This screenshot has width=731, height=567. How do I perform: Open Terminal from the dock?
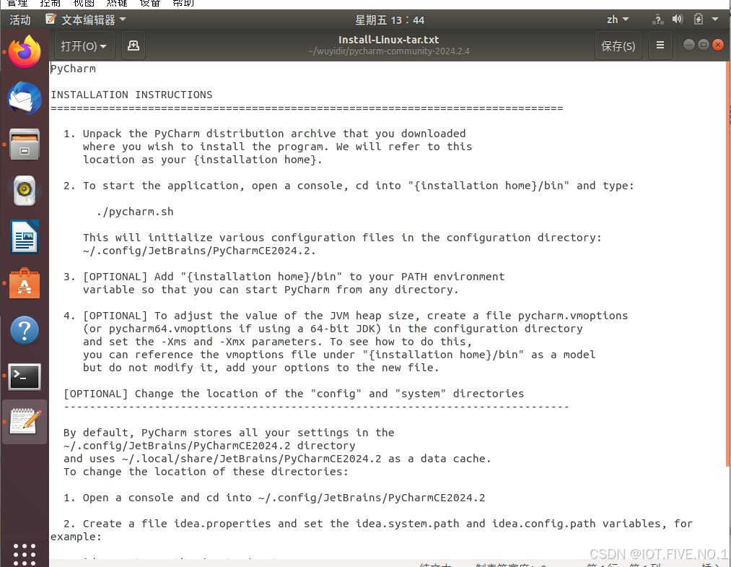25,376
